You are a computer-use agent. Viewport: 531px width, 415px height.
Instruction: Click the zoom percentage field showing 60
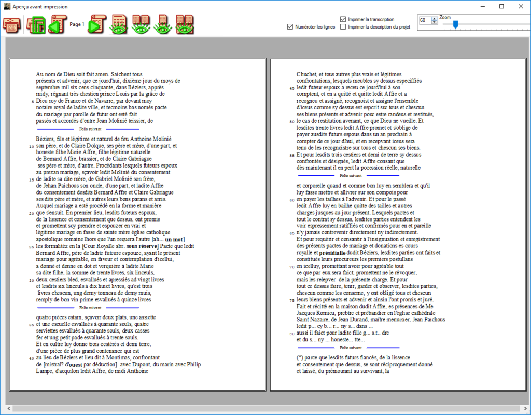click(x=425, y=20)
